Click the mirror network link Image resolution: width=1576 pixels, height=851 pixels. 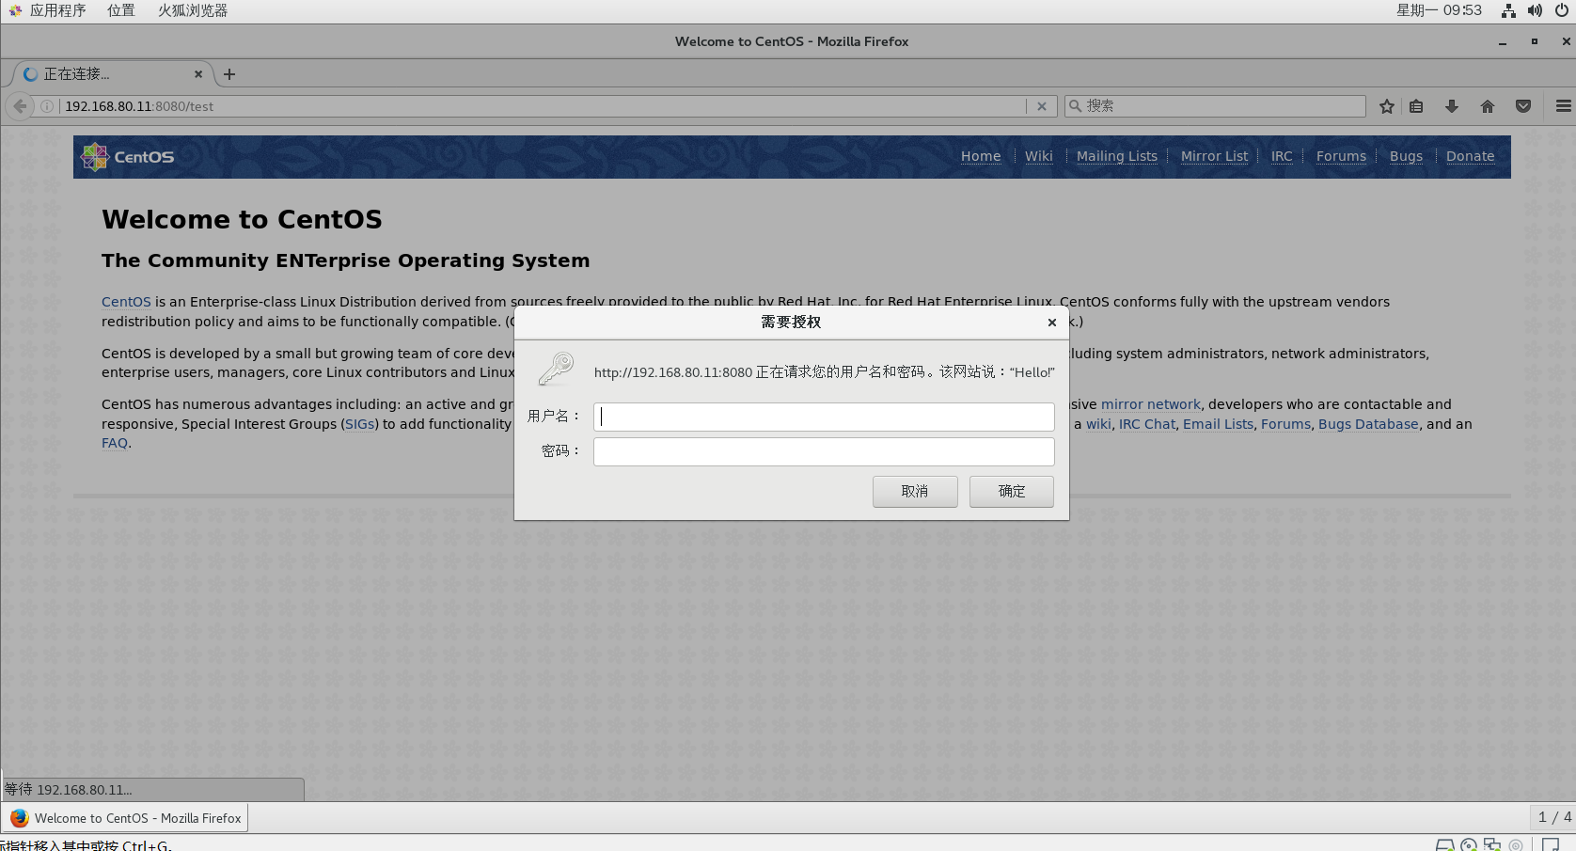click(1151, 404)
